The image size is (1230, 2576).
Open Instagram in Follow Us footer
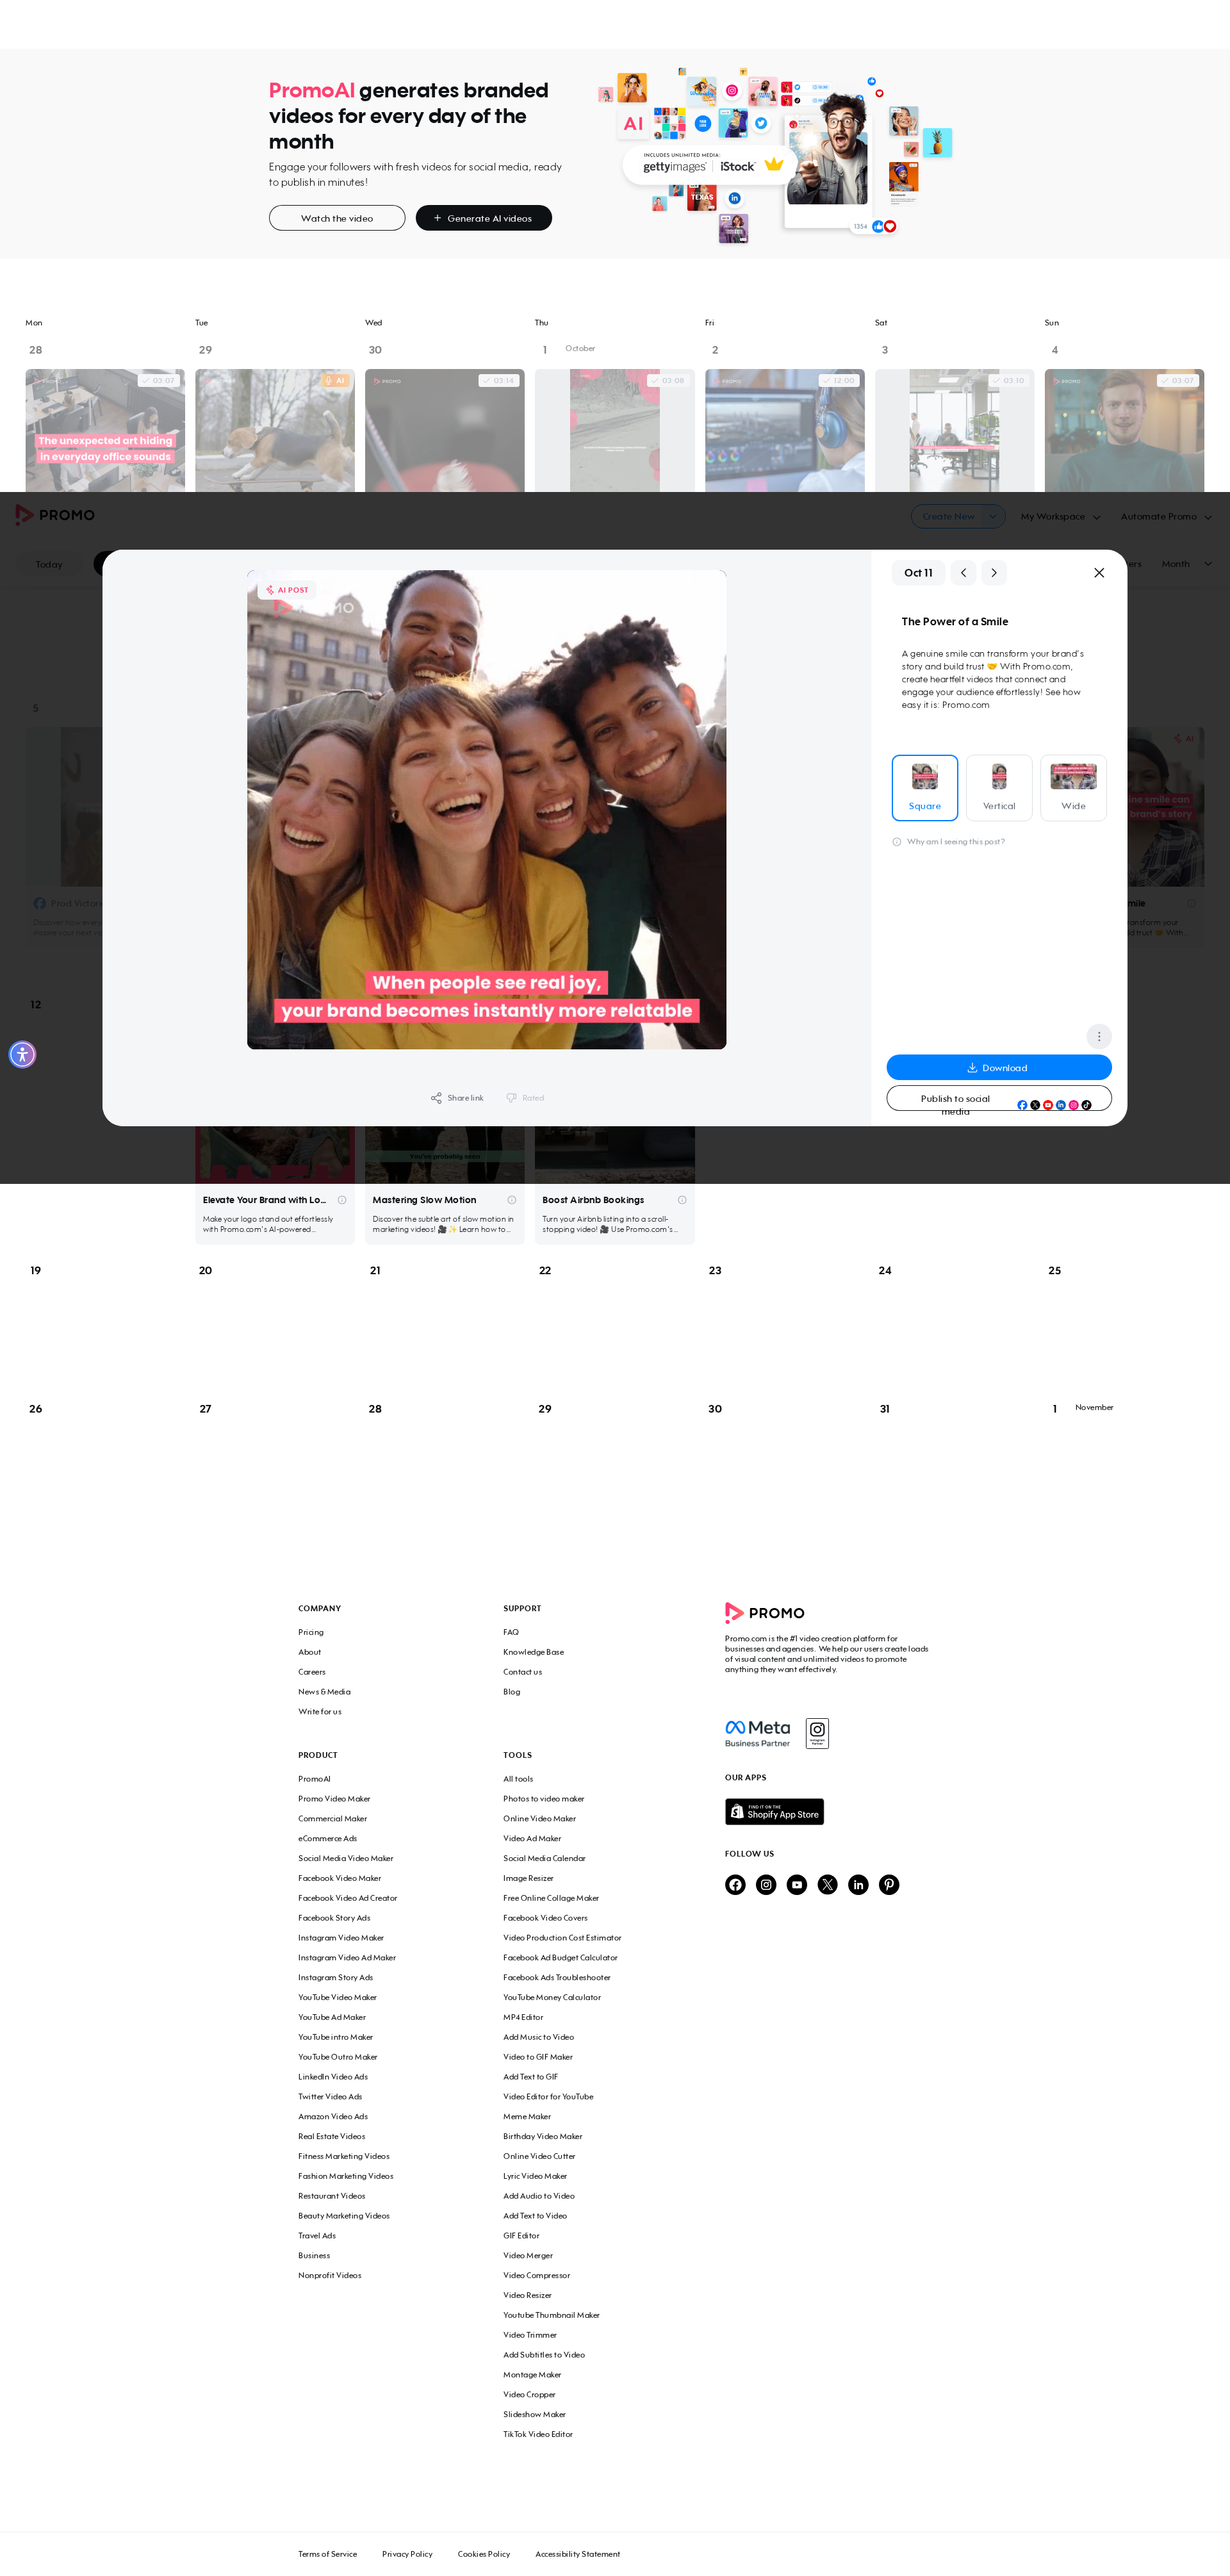(766, 1885)
